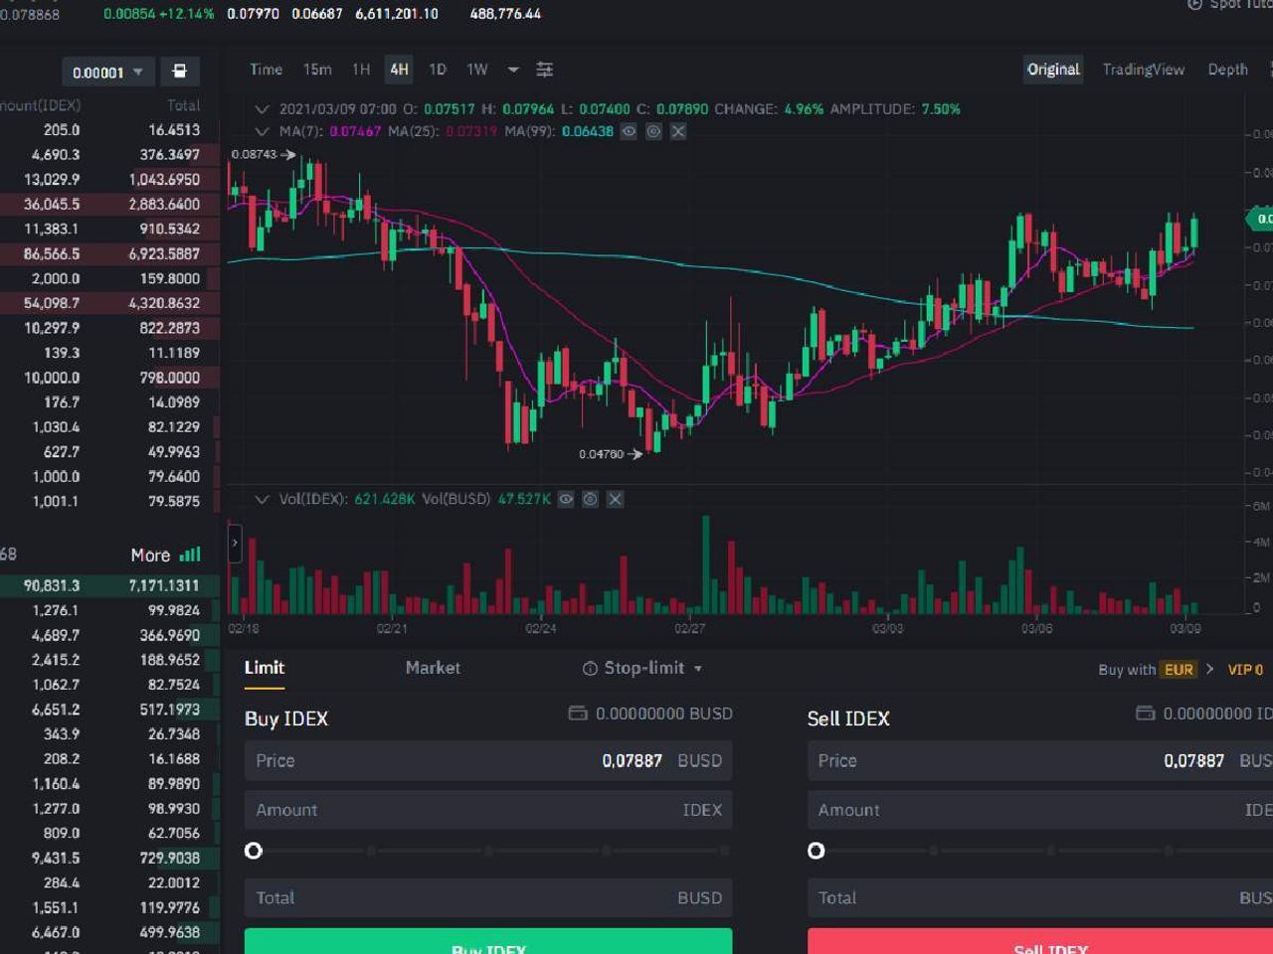The width and height of the screenshot is (1273, 954).
Task: Click buy order row with total 7,171.1311
Action: 109,585
